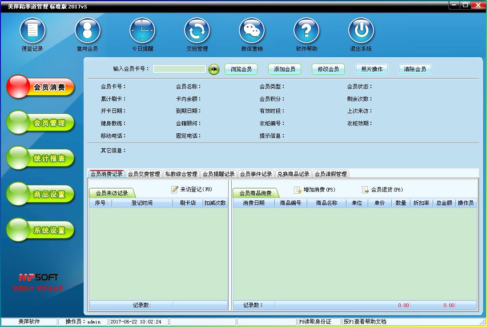The image size is (487, 327).
Task: Click the 美萍软件 status bar entry
Action: (x=29, y=322)
